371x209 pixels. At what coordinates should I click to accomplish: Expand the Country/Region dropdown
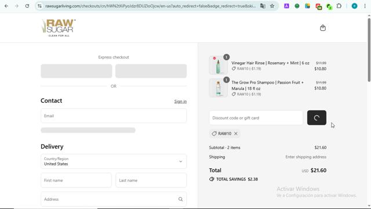point(114,161)
